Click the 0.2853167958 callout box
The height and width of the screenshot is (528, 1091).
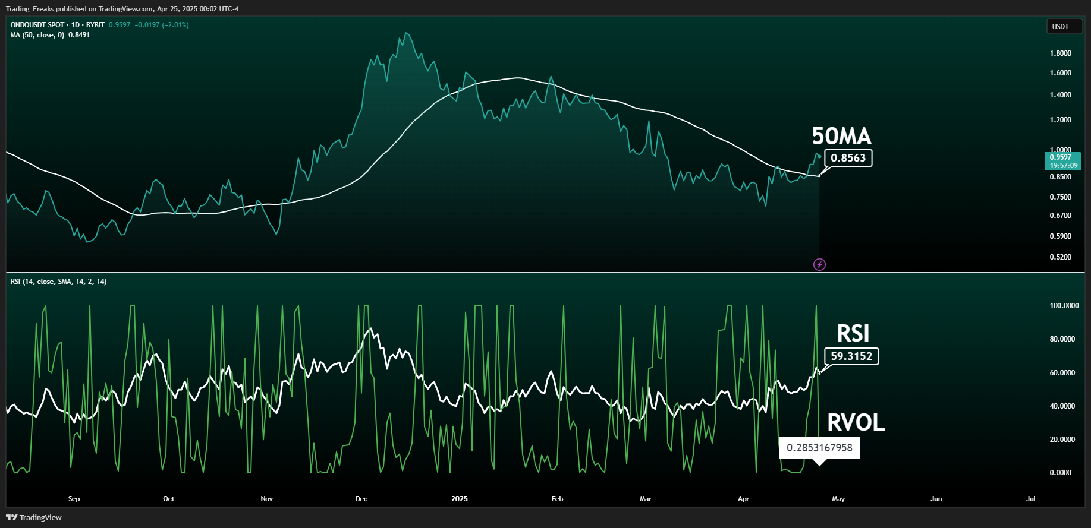[819, 448]
